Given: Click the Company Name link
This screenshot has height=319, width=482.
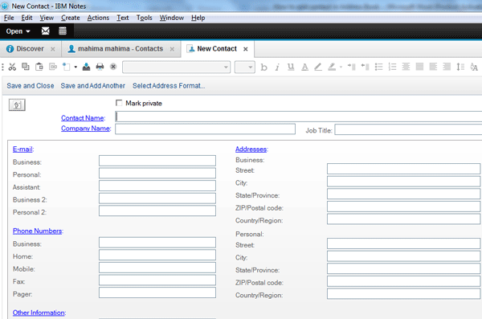Looking at the screenshot, I should 85,129.
